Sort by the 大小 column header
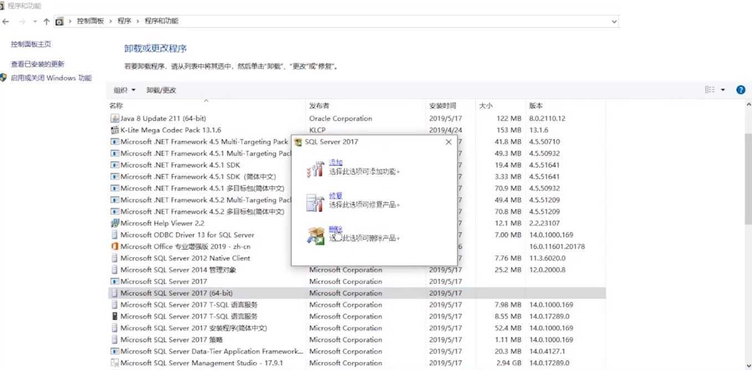Image resolution: width=752 pixels, height=370 pixels. click(x=486, y=106)
